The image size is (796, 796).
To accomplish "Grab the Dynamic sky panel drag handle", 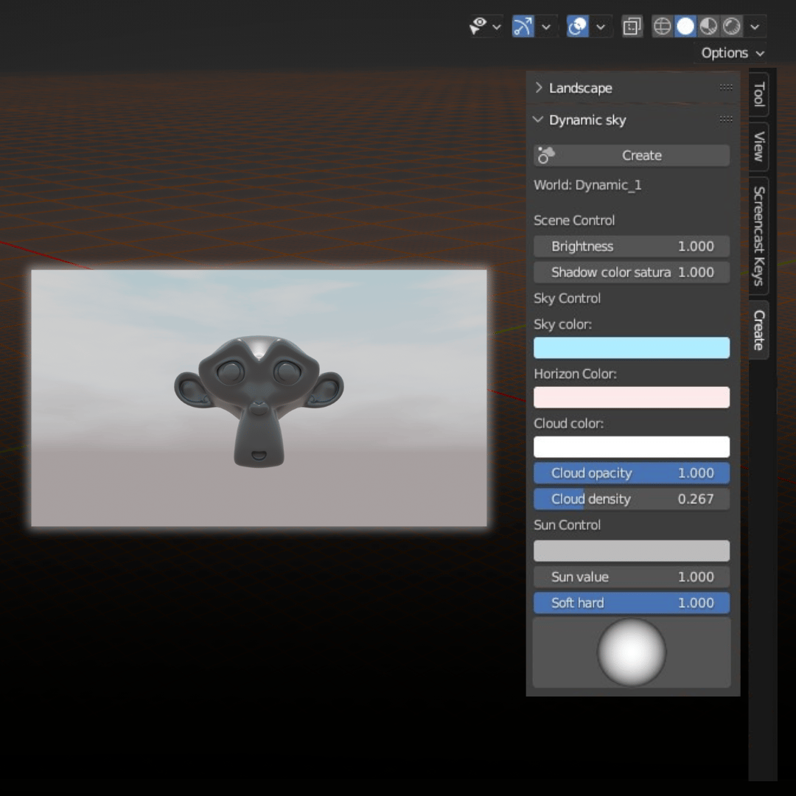I will [726, 120].
